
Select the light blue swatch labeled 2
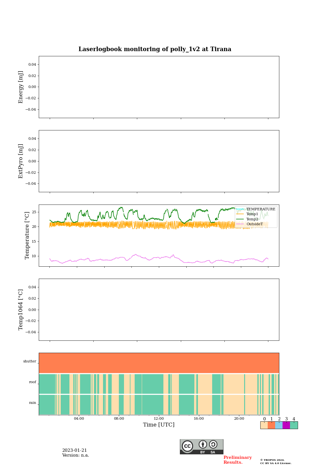click(279, 425)
